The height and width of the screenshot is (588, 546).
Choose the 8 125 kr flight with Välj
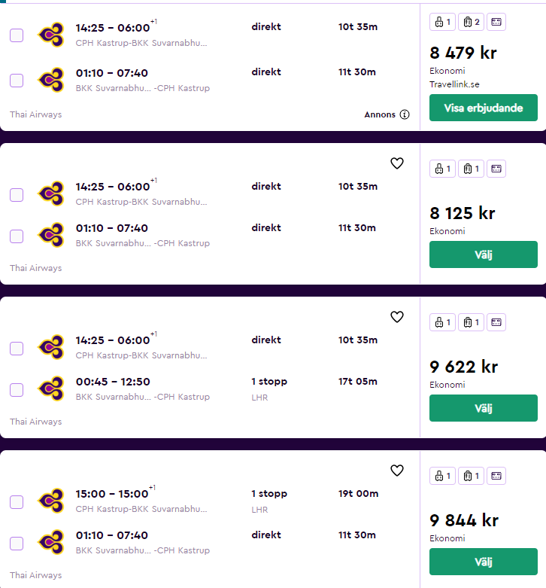(x=483, y=254)
